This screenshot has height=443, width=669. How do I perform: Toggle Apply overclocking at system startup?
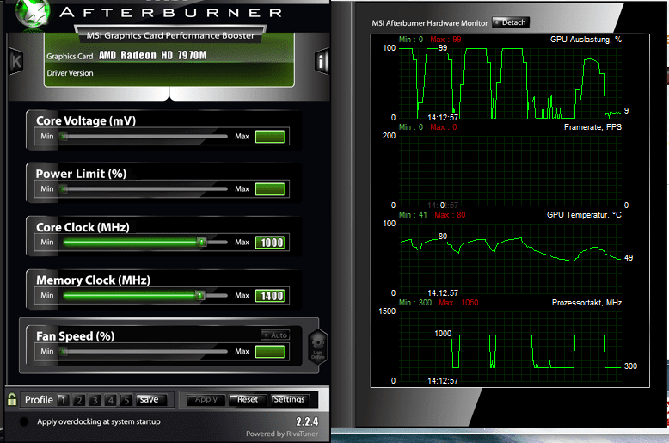(x=24, y=421)
